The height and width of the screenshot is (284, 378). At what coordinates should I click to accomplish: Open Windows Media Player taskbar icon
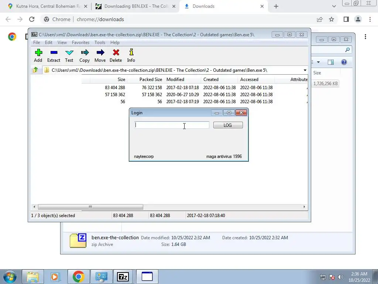(x=55, y=277)
